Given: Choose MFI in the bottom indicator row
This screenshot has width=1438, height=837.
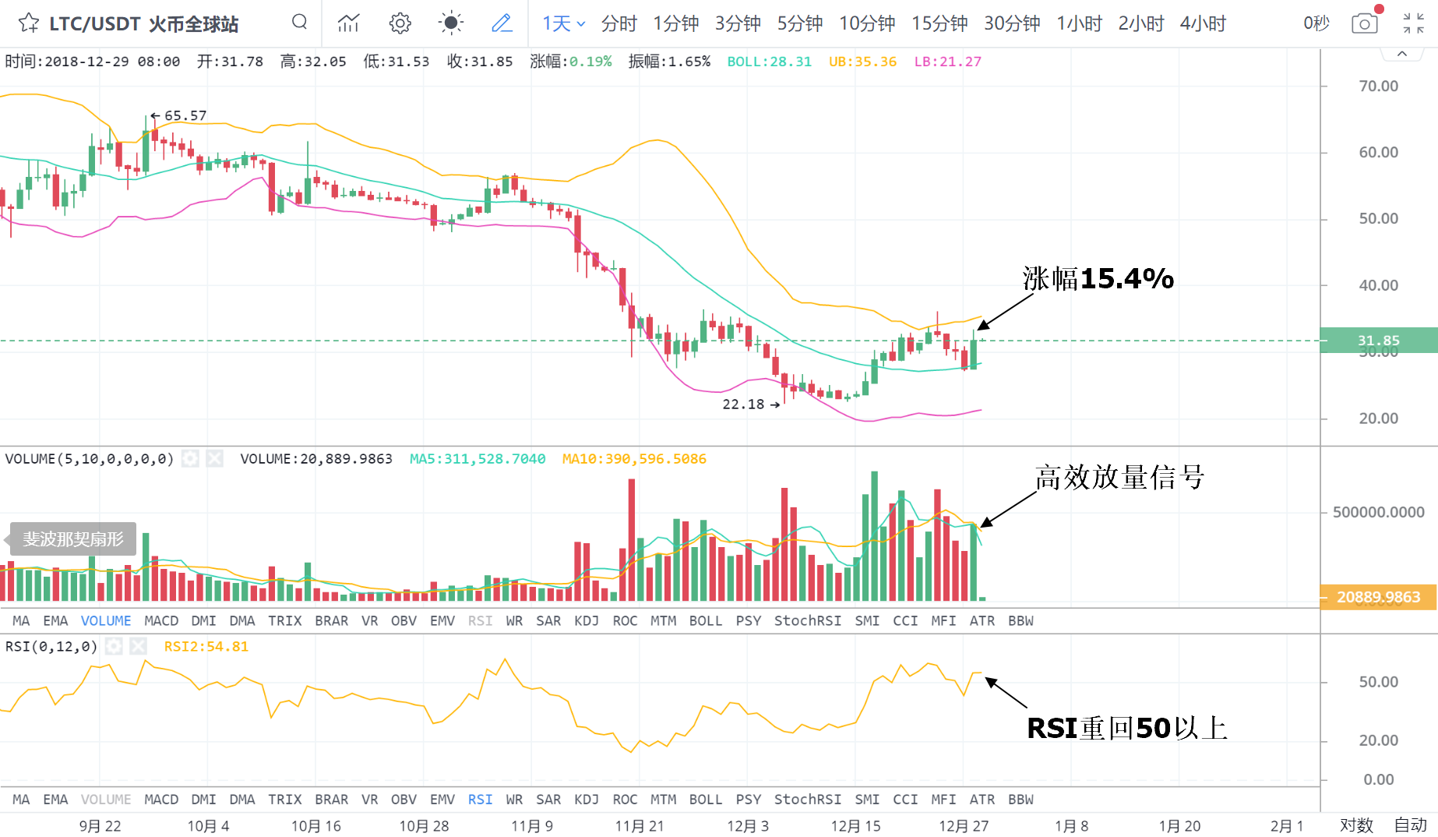Looking at the screenshot, I should [x=943, y=799].
